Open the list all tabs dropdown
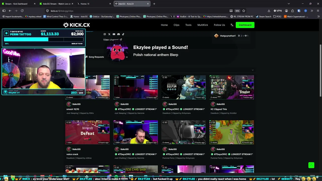Viewport: 322px width, 181px height. [289, 4]
